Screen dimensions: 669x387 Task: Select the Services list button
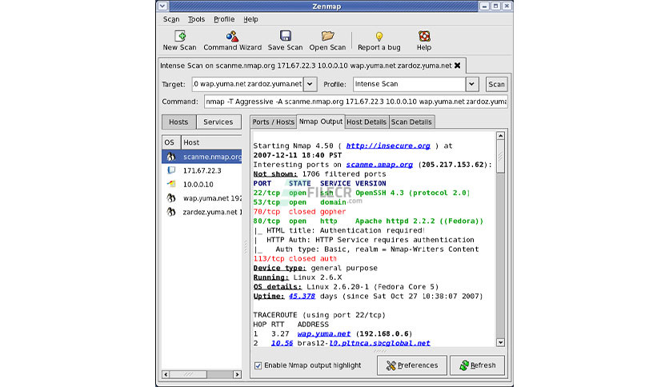point(218,122)
